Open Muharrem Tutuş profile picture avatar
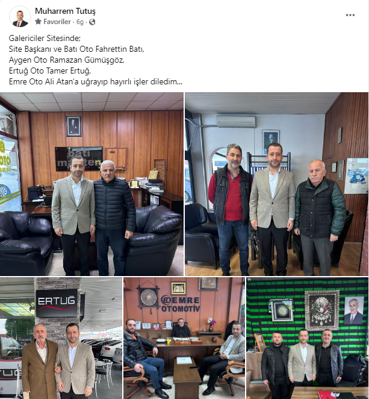Image resolution: width=369 pixels, height=399 pixels. pos(20,16)
